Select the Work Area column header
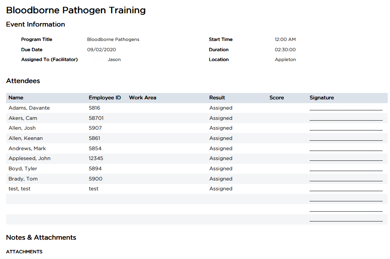 coord(143,98)
